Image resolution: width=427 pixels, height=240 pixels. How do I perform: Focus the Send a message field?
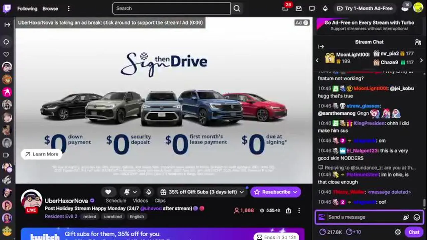[x=364, y=217]
